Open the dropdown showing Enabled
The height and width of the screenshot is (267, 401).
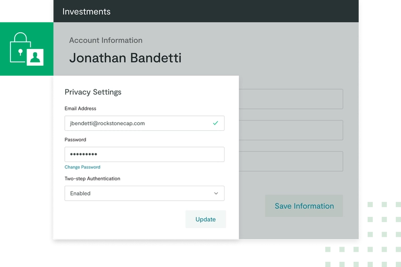point(144,193)
